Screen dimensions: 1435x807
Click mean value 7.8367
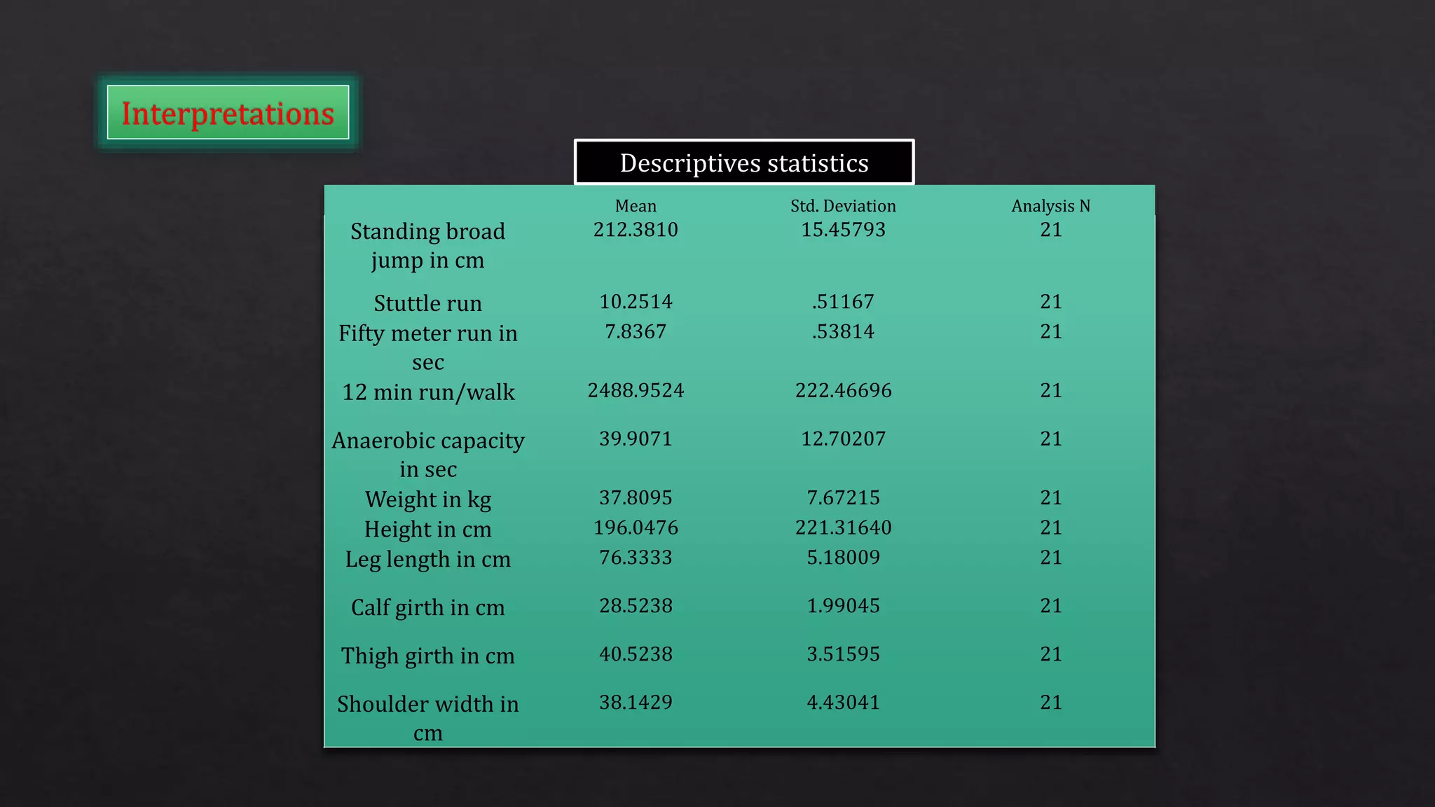636,331
